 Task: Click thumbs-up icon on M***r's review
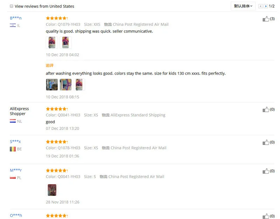[x=266, y=171]
